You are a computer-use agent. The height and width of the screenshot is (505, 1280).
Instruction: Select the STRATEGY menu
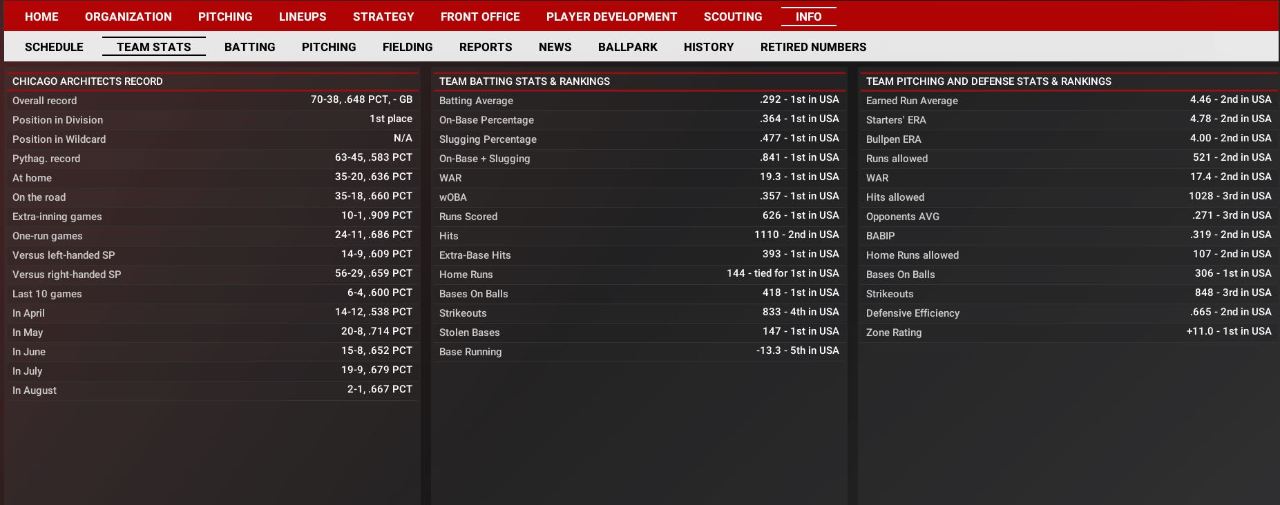[x=383, y=17]
